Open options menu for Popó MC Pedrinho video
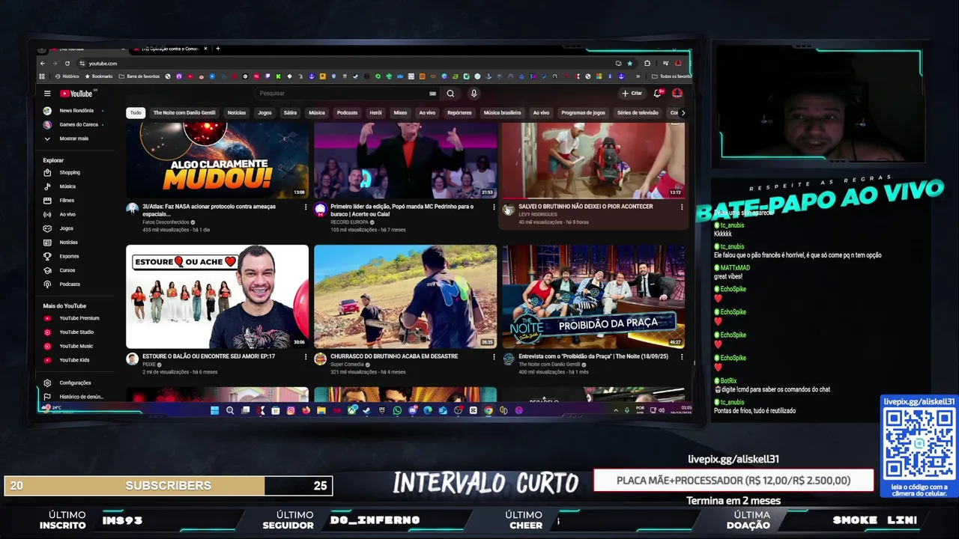959x539 pixels. coord(494,207)
